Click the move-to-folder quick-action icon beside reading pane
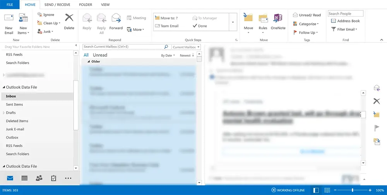Screen dimensions: 387x195 pos(377,114)
